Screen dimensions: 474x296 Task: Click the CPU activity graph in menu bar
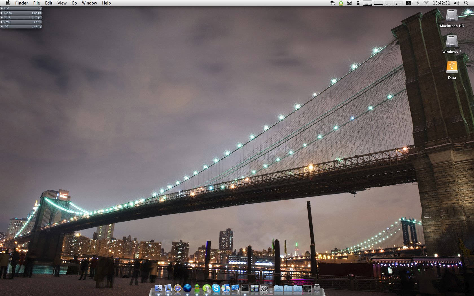point(368,3)
